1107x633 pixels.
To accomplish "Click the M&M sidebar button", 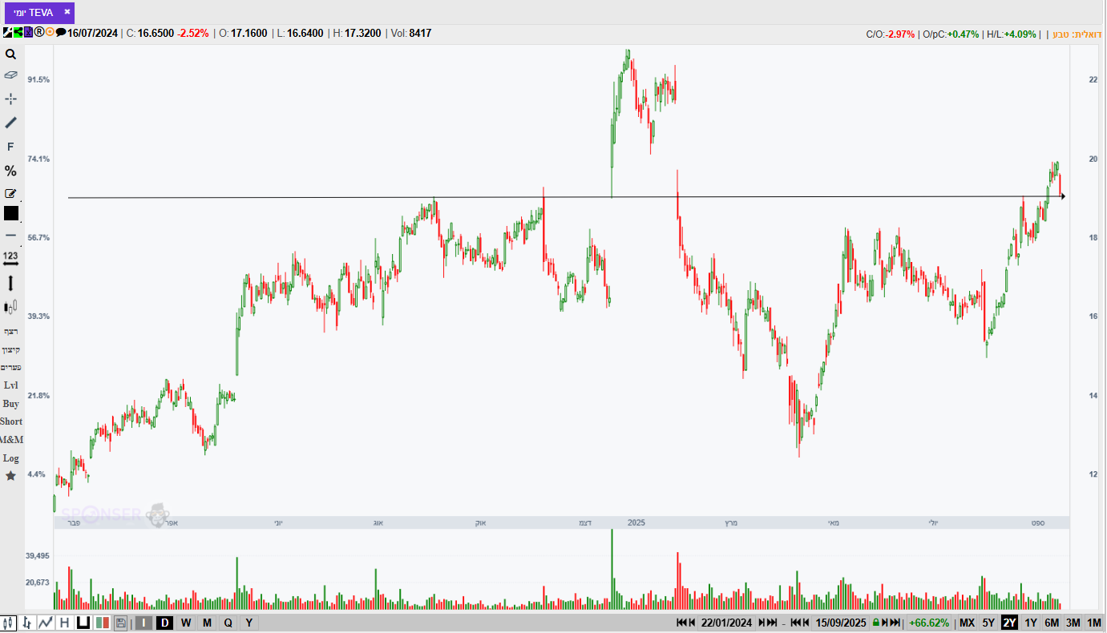I will pos(11,440).
